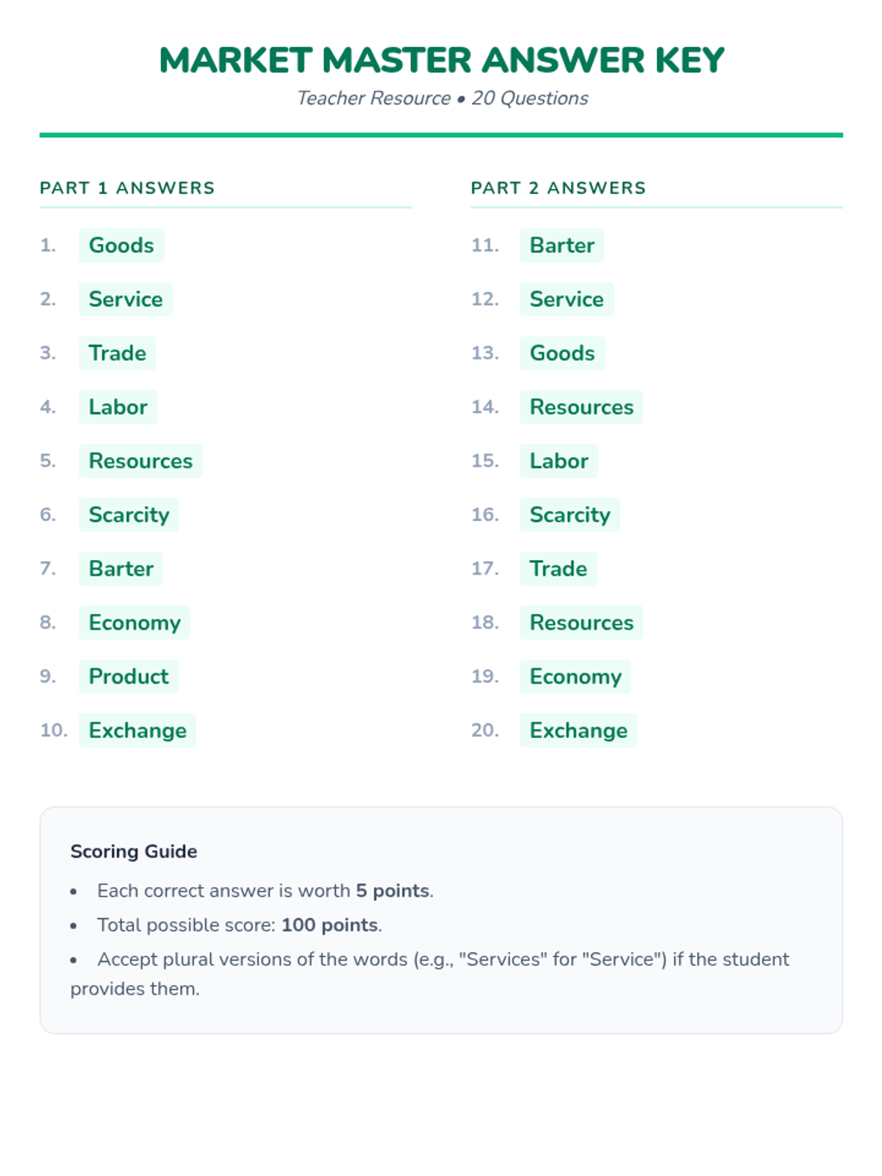Select the Part 1 Answers heading

point(127,188)
